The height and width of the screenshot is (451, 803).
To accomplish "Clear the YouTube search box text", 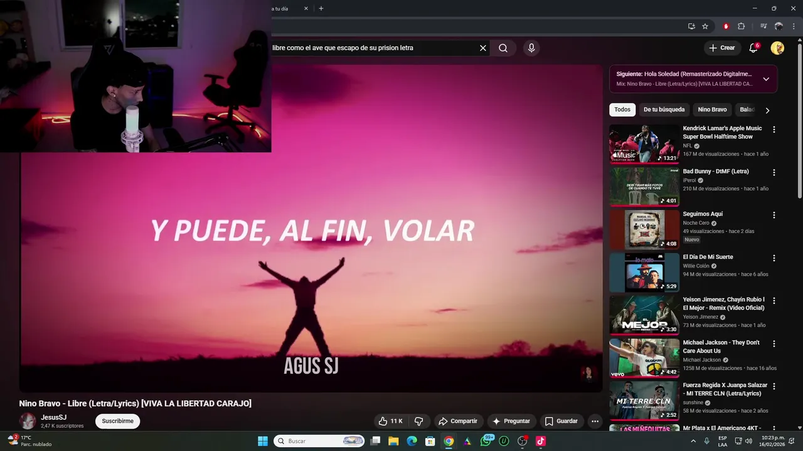I will (x=483, y=48).
